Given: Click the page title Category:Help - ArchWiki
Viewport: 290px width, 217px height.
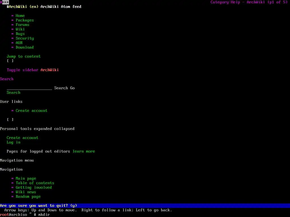Looking at the screenshot, I should 238,2.
